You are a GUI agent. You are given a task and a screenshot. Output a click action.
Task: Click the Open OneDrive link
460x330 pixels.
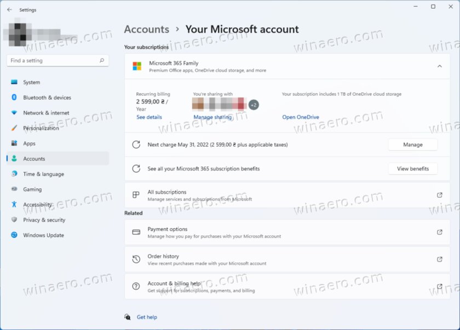pyautogui.click(x=301, y=117)
